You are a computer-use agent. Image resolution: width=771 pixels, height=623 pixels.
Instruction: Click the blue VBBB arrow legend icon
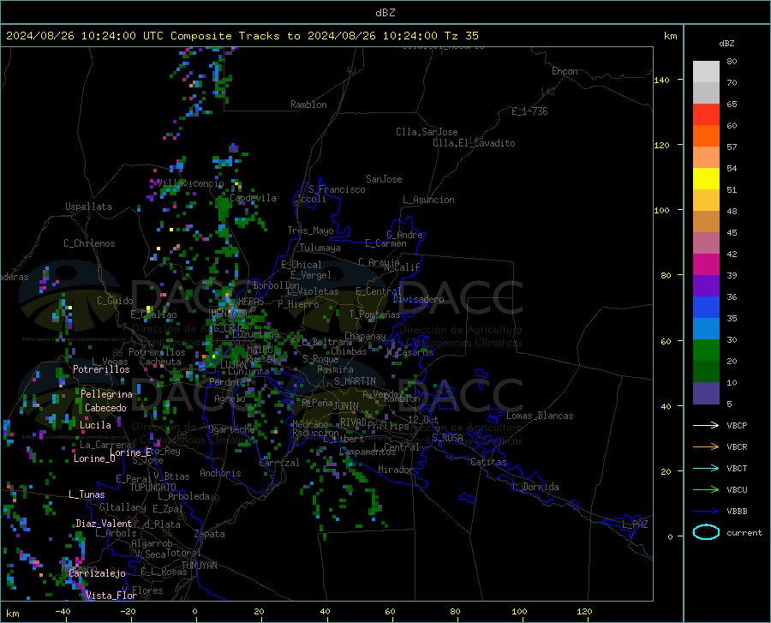(706, 511)
